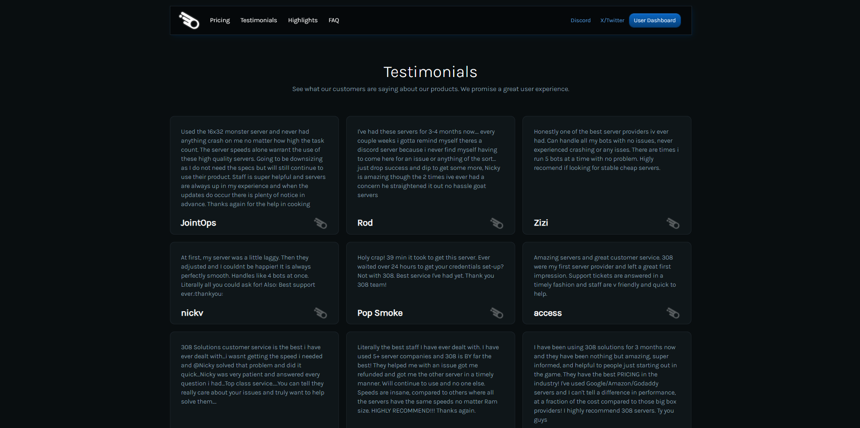Open the FAQ page
Screen dimensions: 860x428
334,20
